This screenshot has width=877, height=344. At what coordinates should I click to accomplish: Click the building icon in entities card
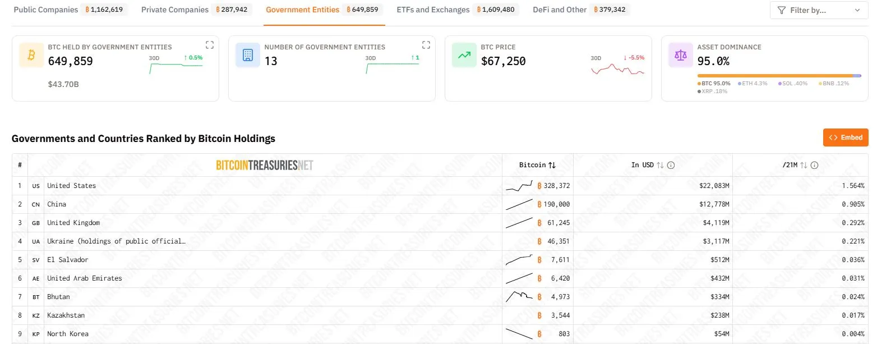point(247,55)
